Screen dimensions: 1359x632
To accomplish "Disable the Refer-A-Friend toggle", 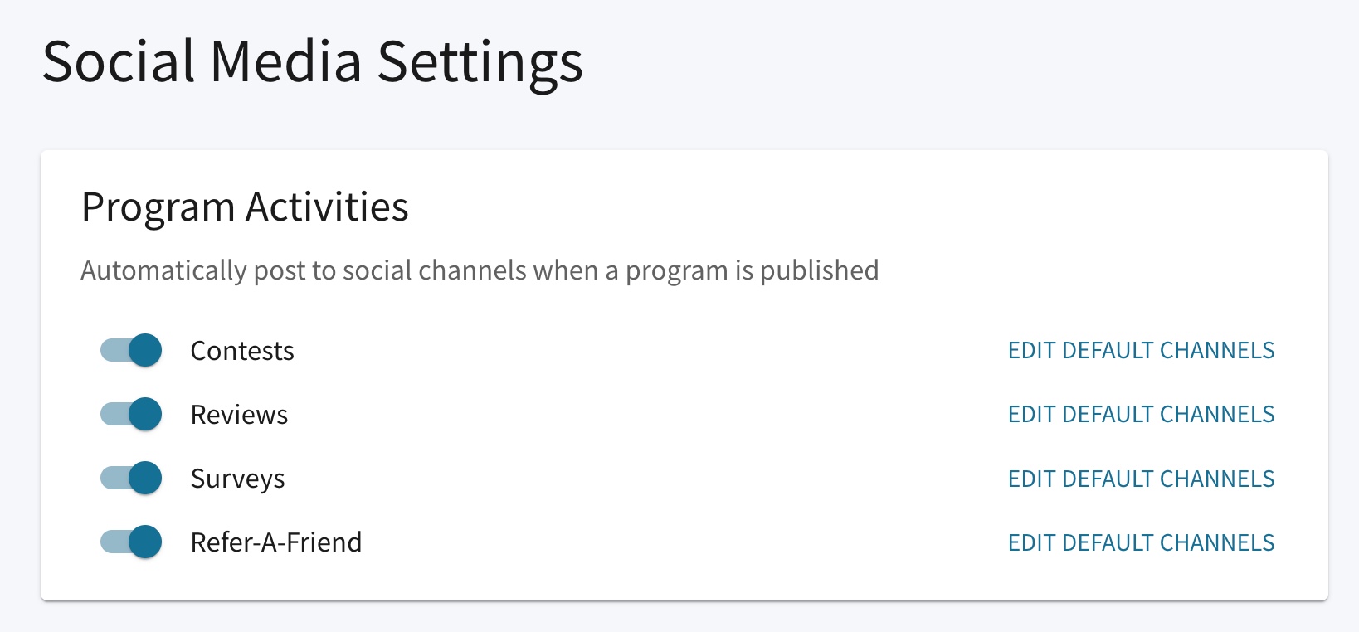I will (131, 542).
